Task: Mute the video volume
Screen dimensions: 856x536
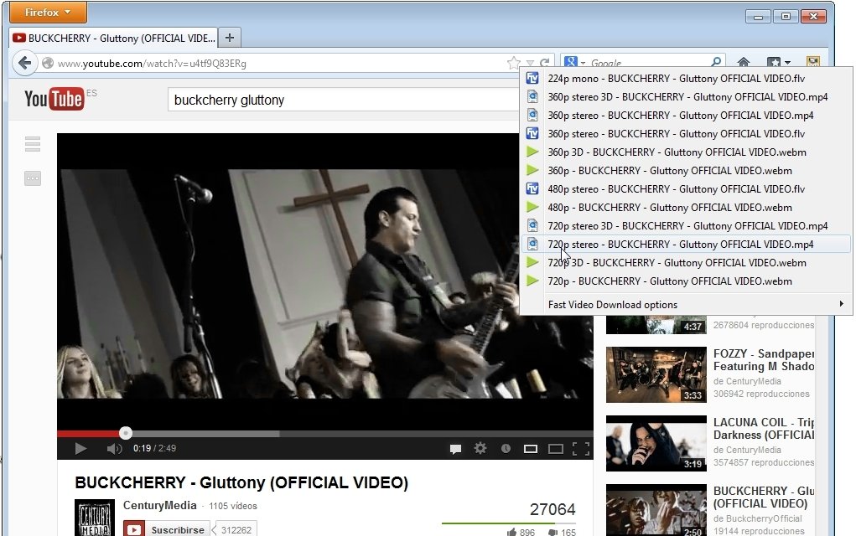Action: coord(114,448)
